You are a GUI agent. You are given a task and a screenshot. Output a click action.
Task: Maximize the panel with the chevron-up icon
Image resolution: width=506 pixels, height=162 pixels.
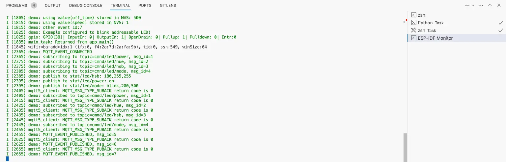click(490, 5)
